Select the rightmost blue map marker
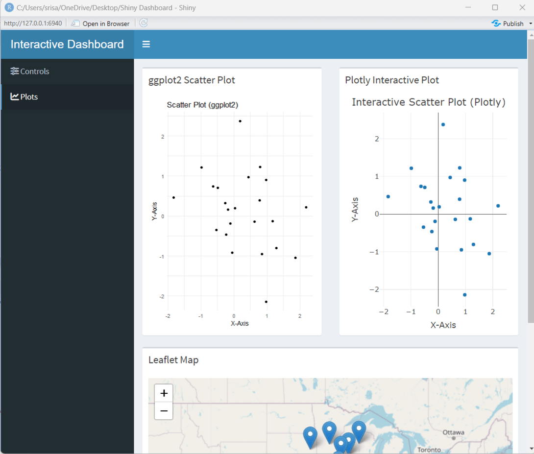This screenshot has height=454, width=534. 359,430
